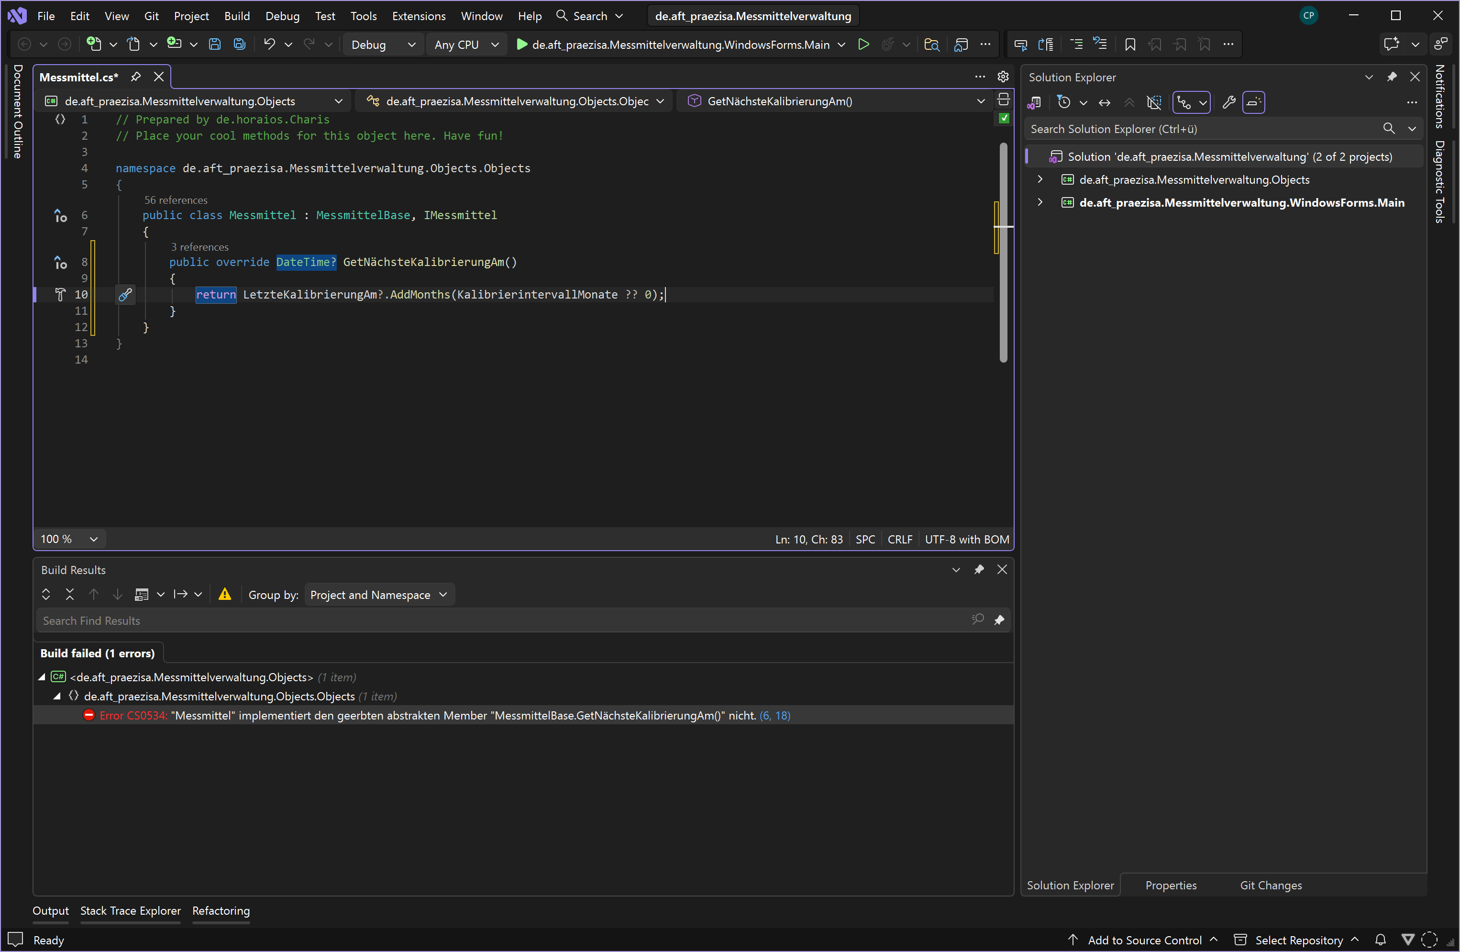
Task: Open Group by Project and Namespace dropdown
Action: point(379,594)
